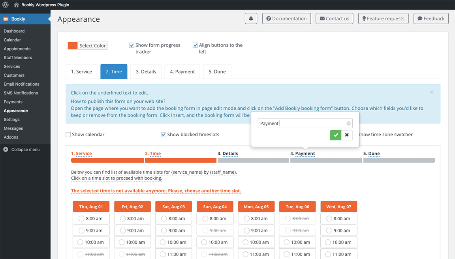Viewport: 455px width, 259px height.
Task: Toggle Align buttons to the left checkbox
Action: [195, 45]
